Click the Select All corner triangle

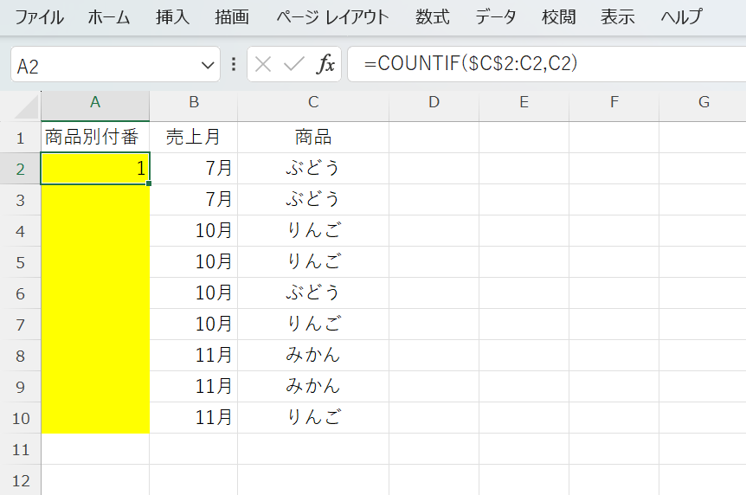click(28, 106)
